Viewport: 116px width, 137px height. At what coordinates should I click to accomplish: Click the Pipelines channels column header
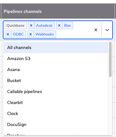tap(58, 11)
